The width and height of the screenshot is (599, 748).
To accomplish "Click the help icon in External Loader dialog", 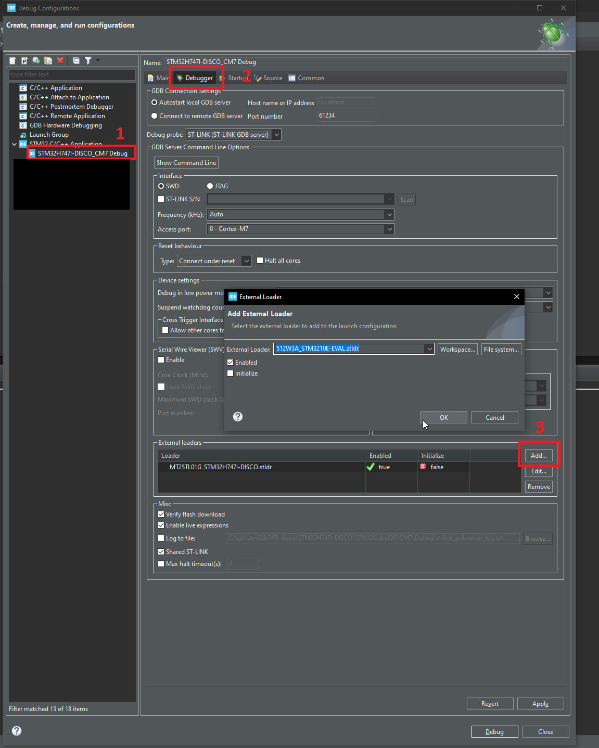I will [x=238, y=417].
